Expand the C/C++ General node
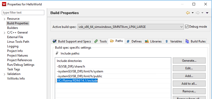212x99 pixels. (4, 33)
